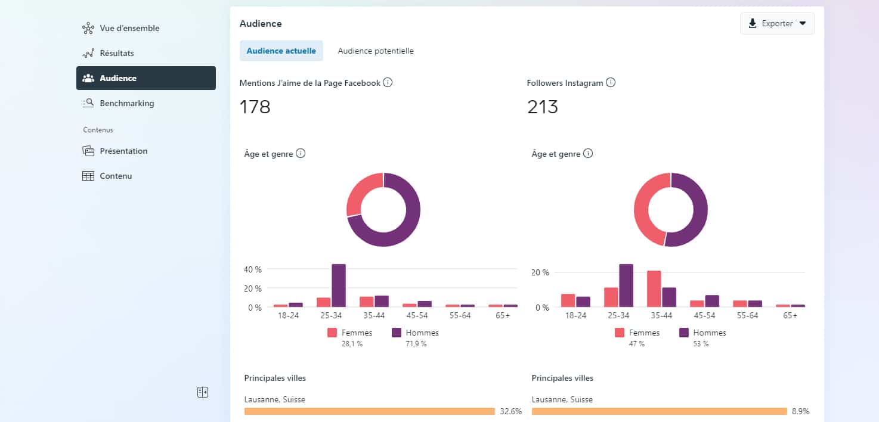The width and height of the screenshot is (879, 422).
Task: Click the Instagram gender donut chart
Action: tap(671, 210)
